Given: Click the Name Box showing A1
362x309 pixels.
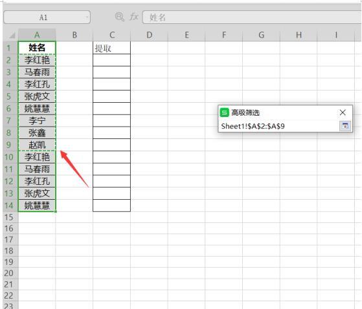Looking at the screenshot, I should 47,17.
